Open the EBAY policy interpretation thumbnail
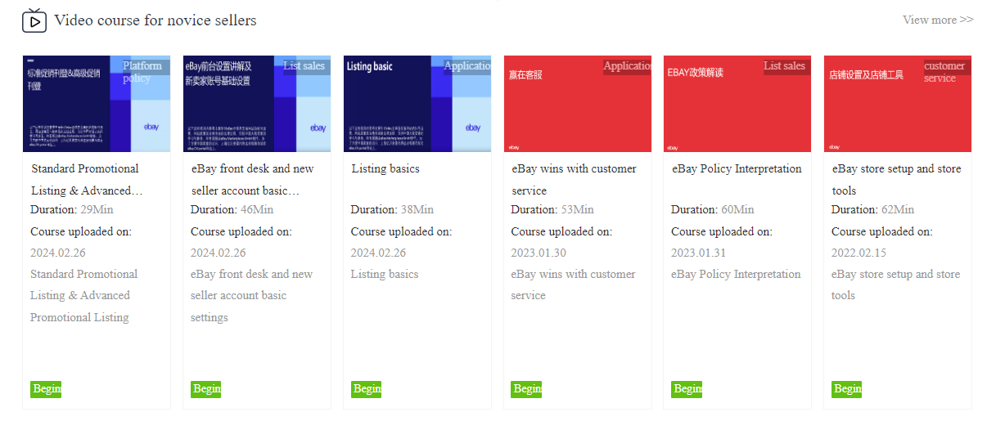Screen dimensions: 987x421 737,104
